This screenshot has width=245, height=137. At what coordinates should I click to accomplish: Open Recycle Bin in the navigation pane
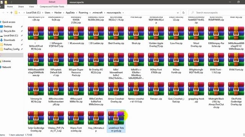click(x=9, y=31)
